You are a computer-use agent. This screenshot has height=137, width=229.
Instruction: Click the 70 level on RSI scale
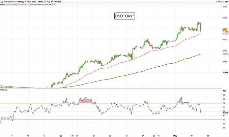click(224, 103)
